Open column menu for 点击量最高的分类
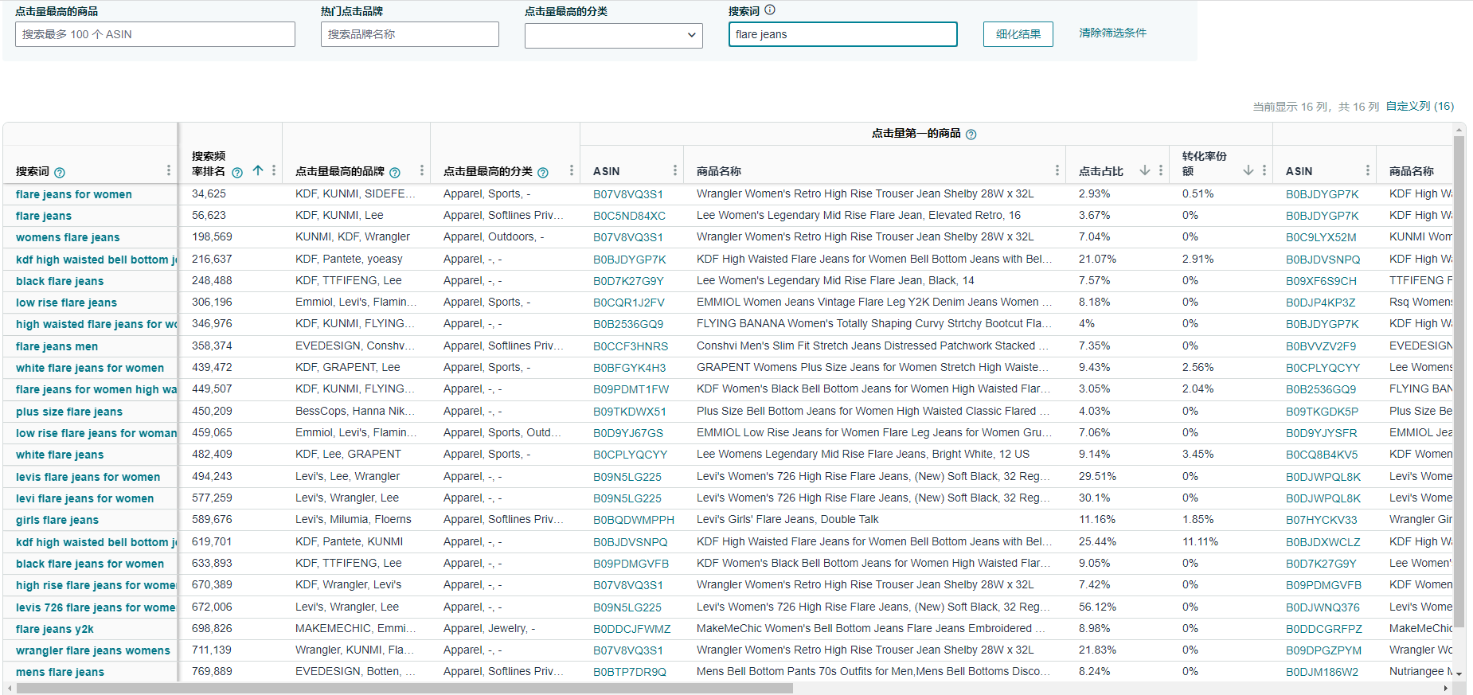 (x=572, y=170)
